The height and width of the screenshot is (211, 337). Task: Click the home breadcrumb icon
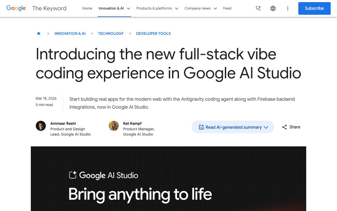pyautogui.click(x=39, y=33)
